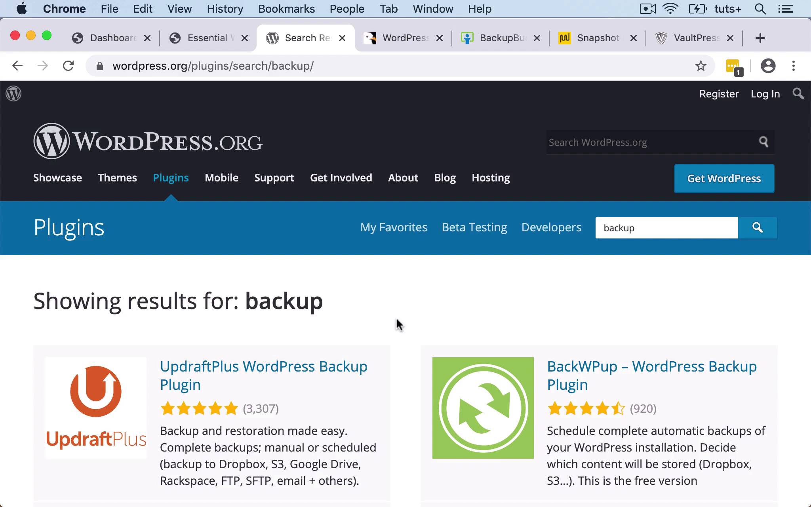Click the Plugins navigation menu item
Viewport: 811px width, 507px height.
[171, 177]
